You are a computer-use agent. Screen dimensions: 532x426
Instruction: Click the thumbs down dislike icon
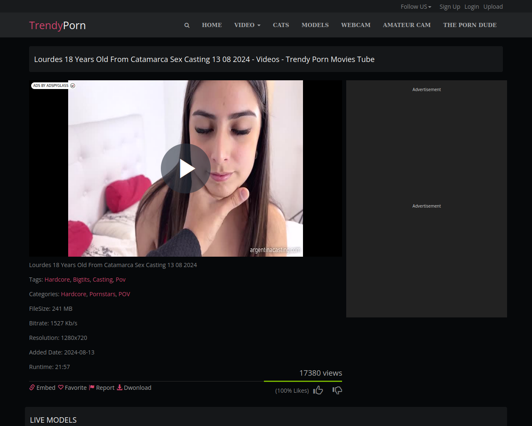click(x=337, y=390)
